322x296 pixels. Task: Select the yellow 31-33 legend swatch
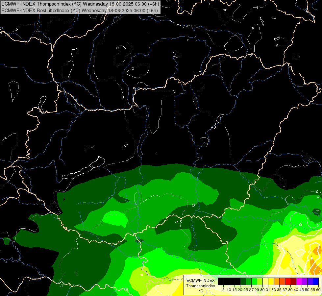[x=271, y=282]
